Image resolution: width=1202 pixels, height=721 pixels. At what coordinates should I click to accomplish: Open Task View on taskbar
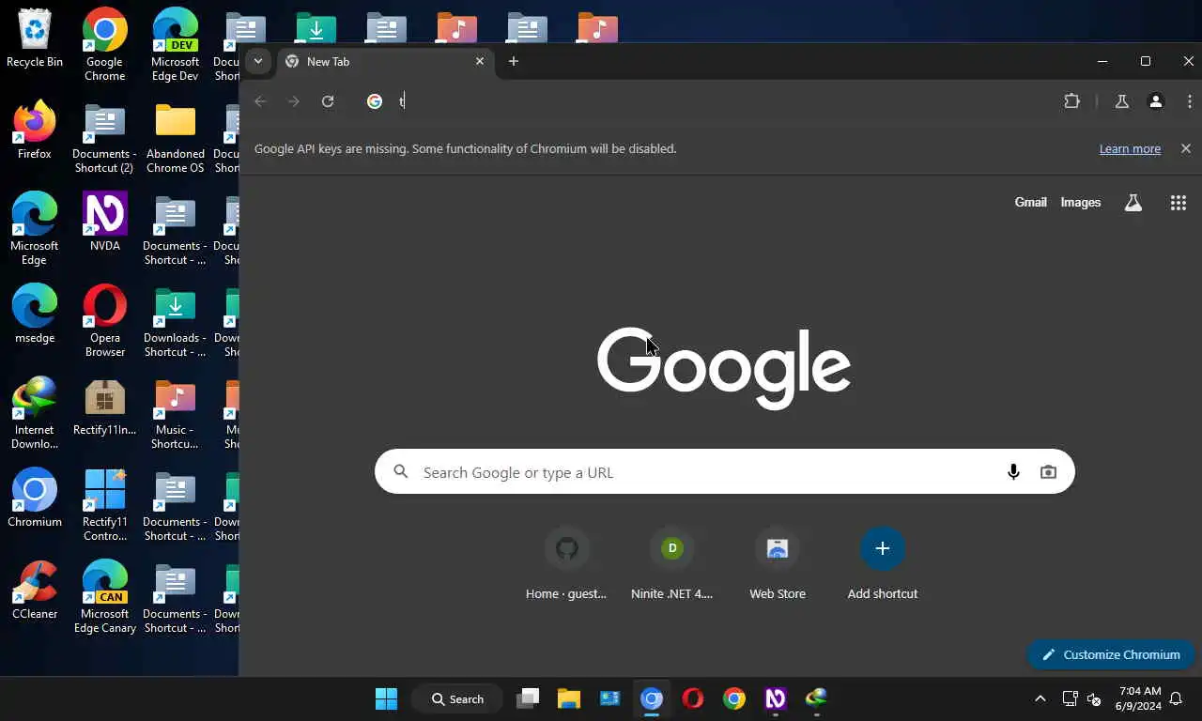[529, 698]
